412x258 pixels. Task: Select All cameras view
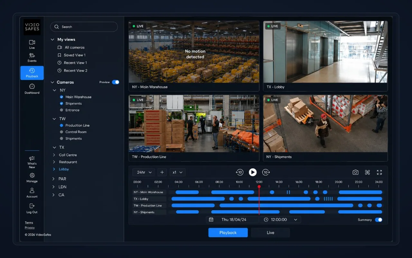coord(71,47)
